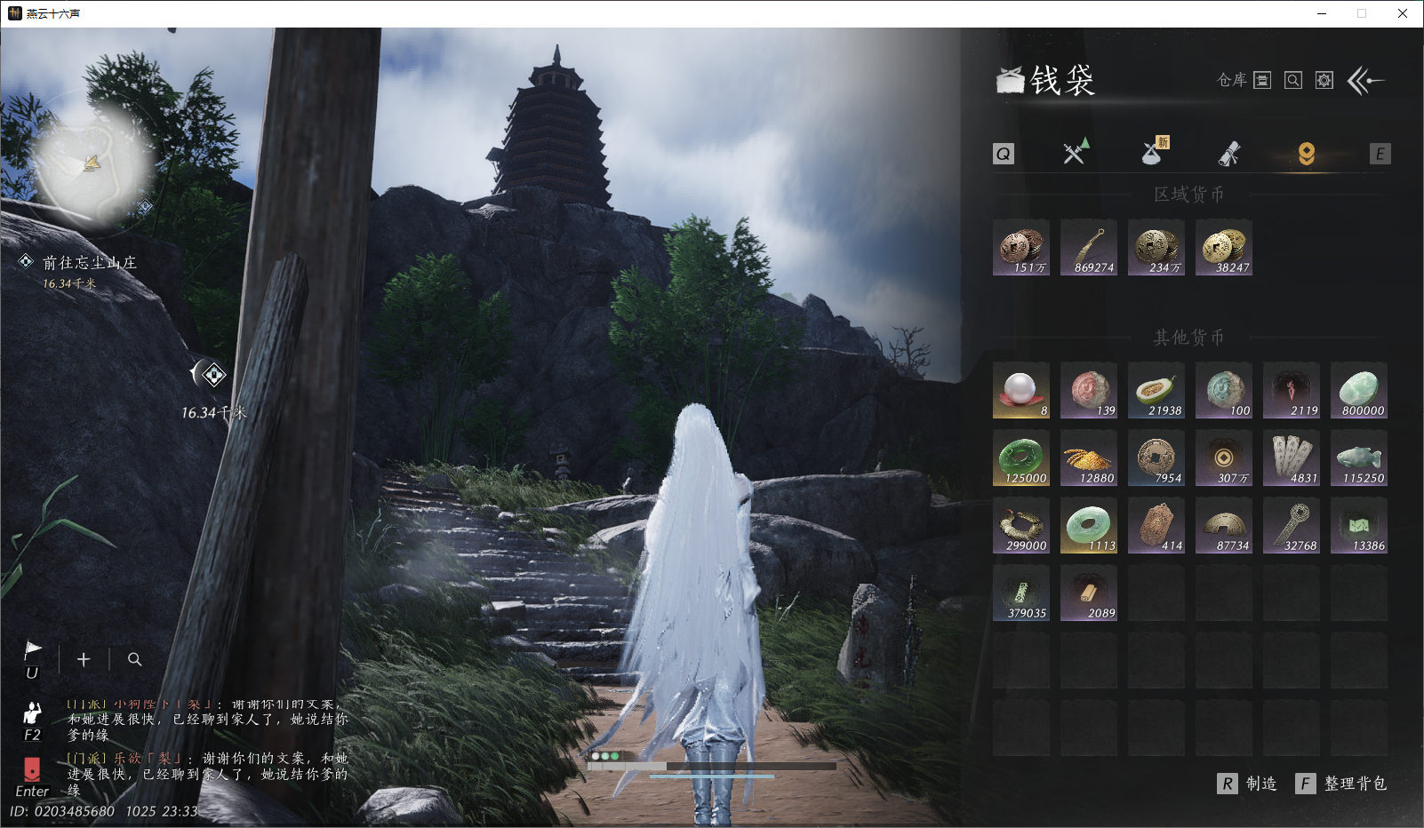The height and width of the screenshot is (828, 1424).
Task: Click the chat search magnifier icon
Action: pos(134,659)
